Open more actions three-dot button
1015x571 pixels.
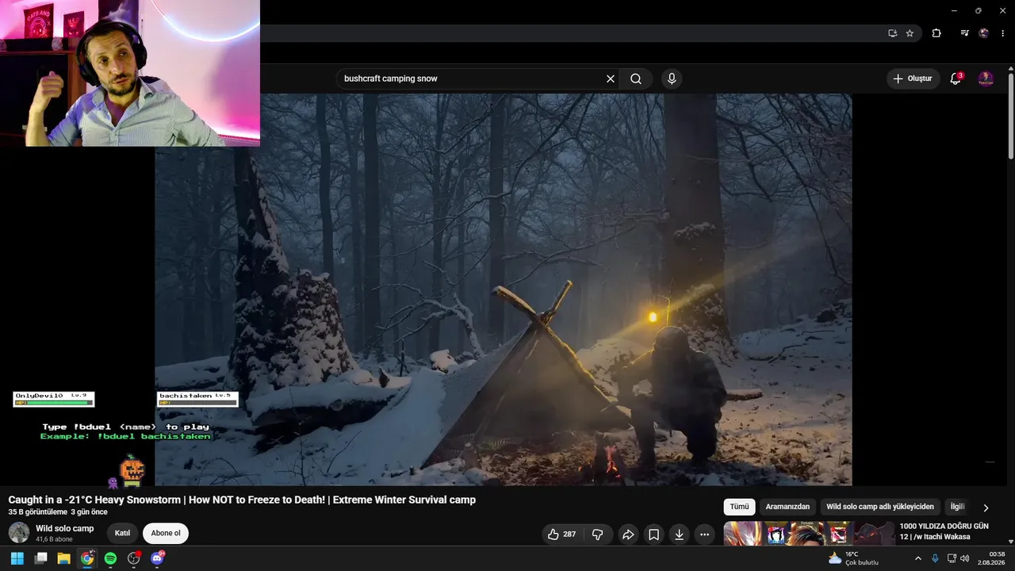(704, 535)
